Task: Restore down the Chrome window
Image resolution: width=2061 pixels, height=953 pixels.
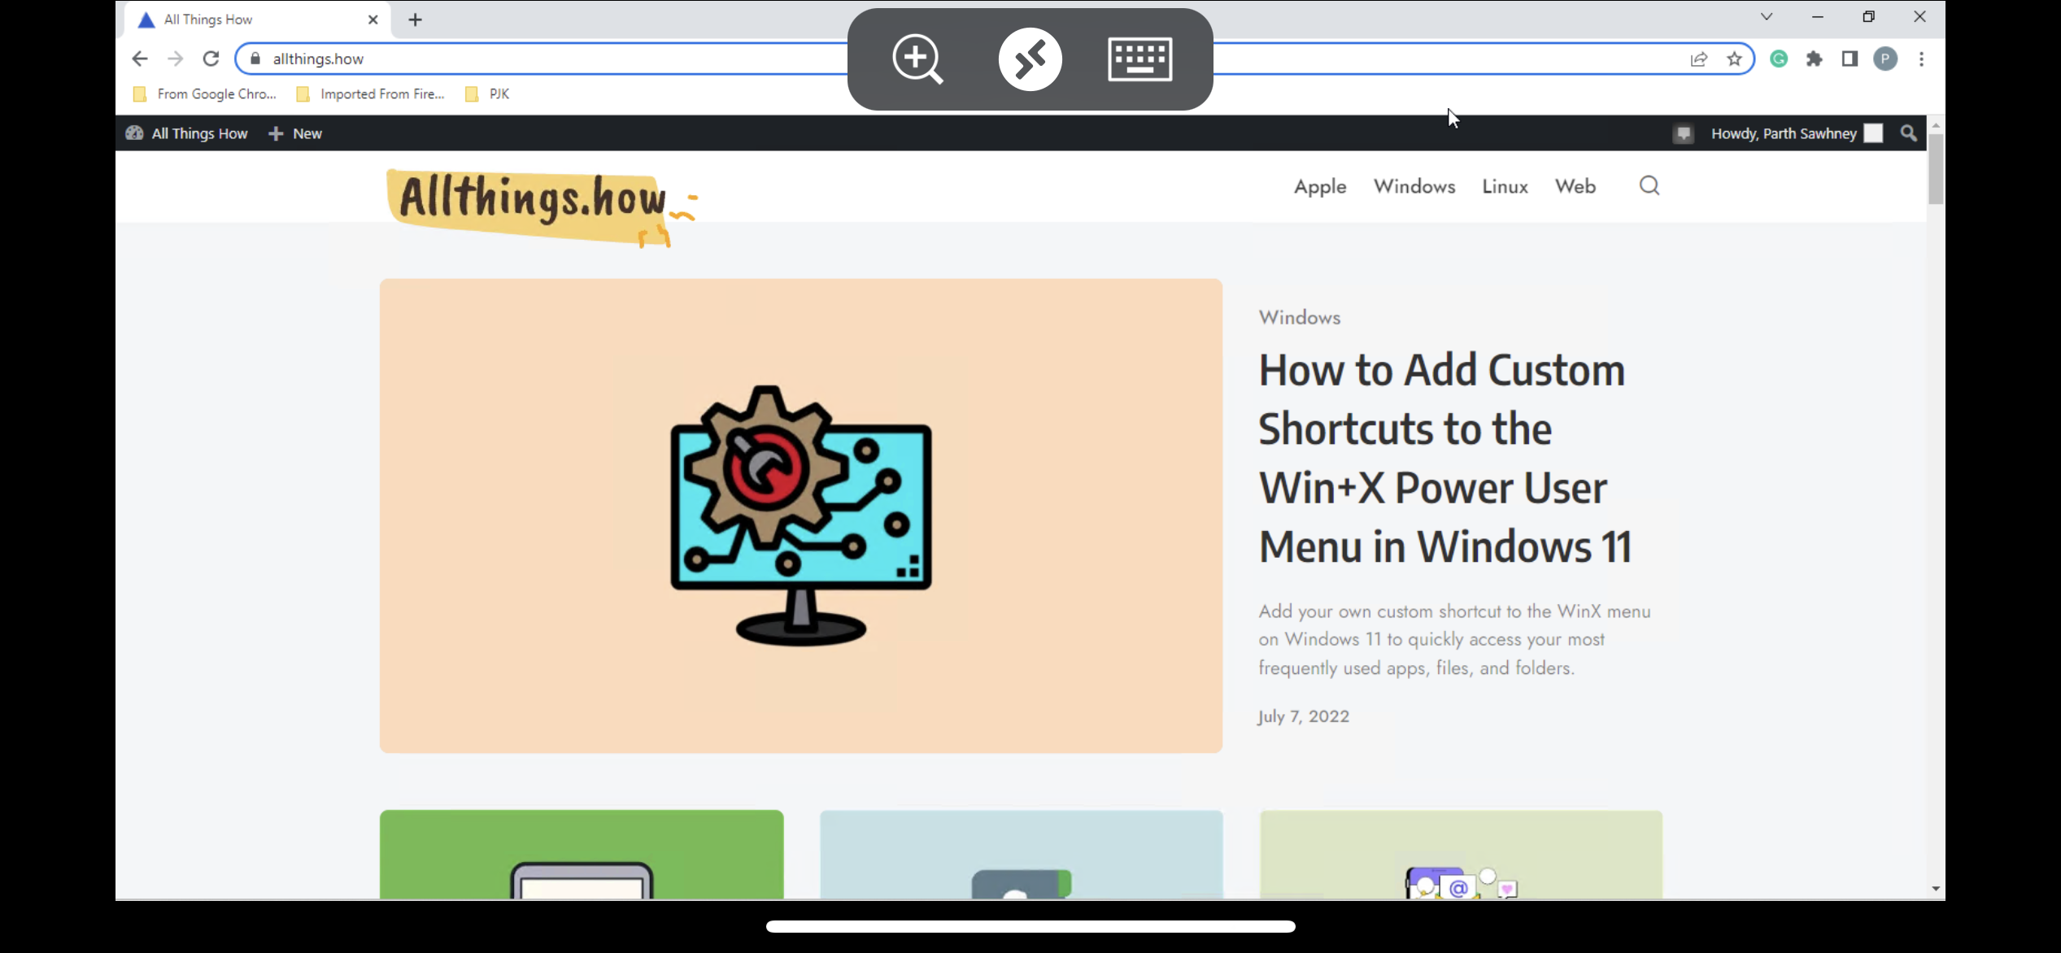Action: click(1868, 16)
